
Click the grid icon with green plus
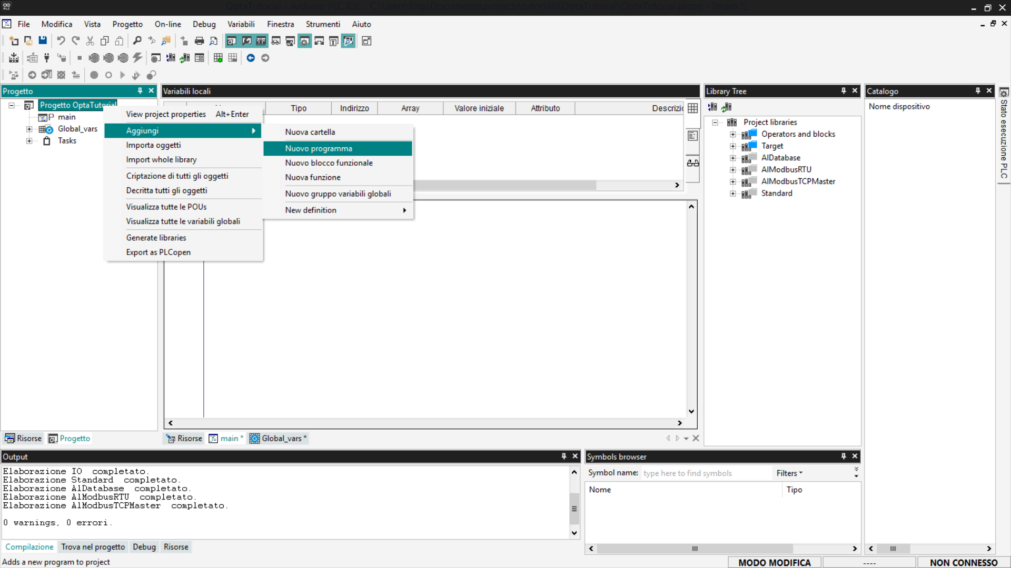tap(218, 58)
